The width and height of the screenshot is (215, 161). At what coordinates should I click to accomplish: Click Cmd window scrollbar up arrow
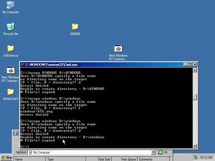point(195,70)
